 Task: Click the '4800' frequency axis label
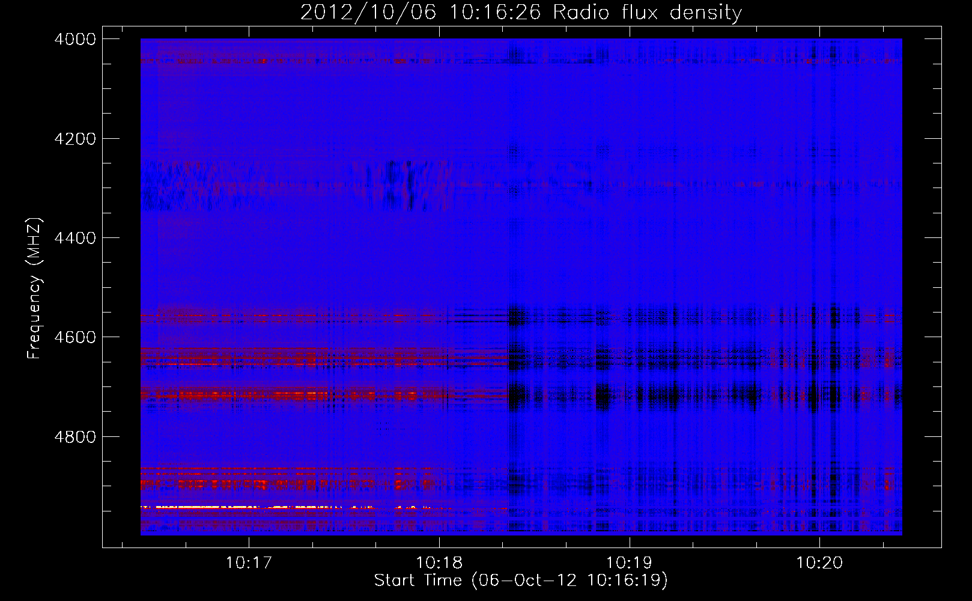[75, 437]
